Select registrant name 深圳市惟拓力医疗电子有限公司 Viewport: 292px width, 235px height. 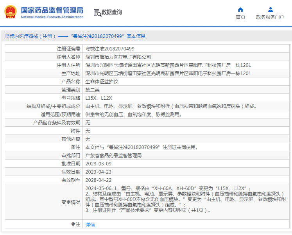coord(118,57)
